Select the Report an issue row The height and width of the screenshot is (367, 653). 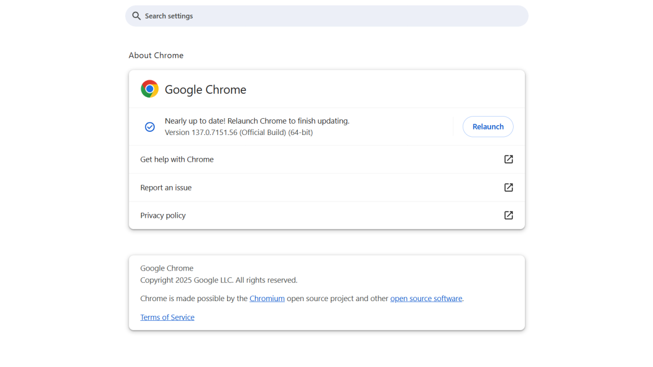point(327,187)
